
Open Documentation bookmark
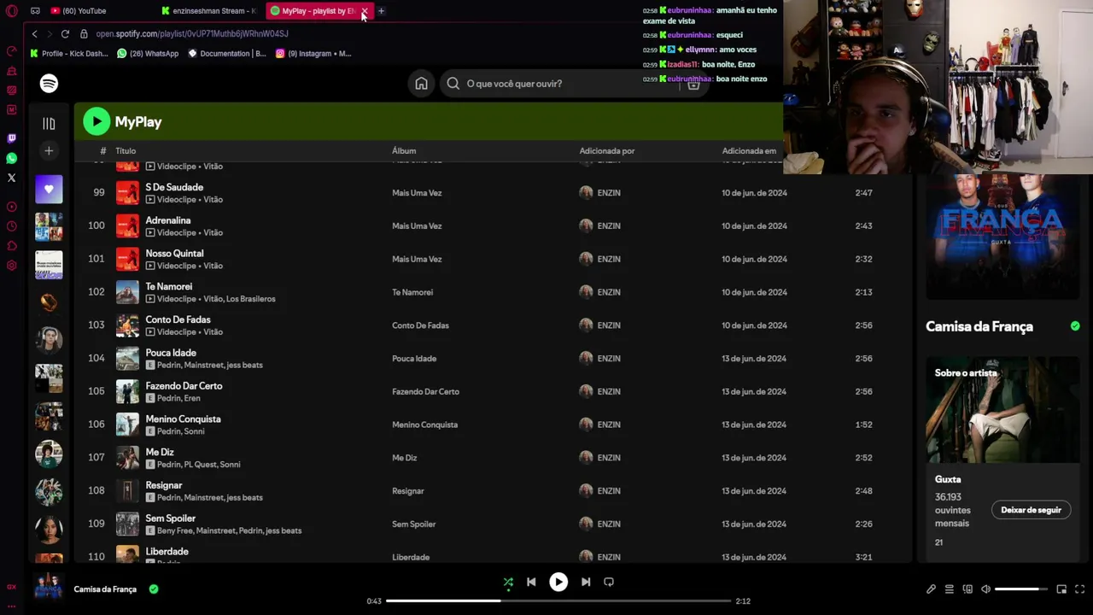tap(227, 54)
